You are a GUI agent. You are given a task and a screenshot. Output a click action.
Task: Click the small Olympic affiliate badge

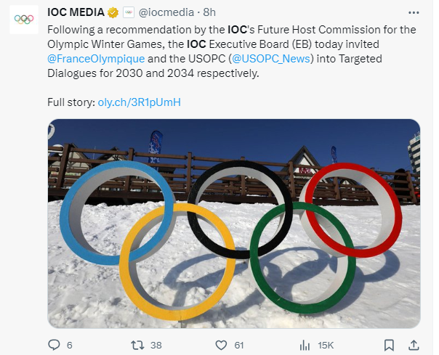coord(129,12)
